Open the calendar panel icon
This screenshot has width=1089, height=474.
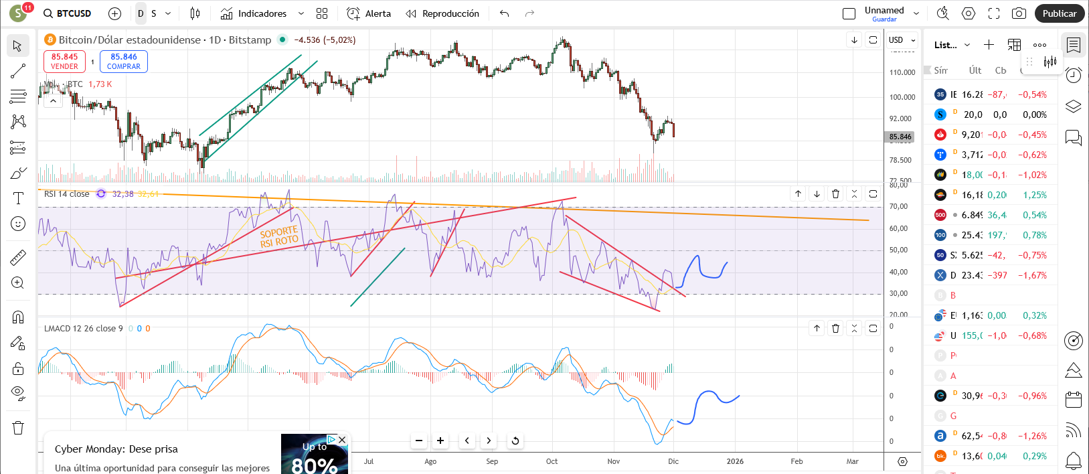[1074, 400]
